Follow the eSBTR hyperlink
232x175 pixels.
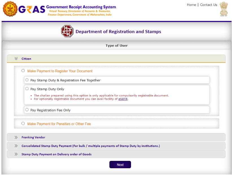pyautogui.click(x=123, y=99)
